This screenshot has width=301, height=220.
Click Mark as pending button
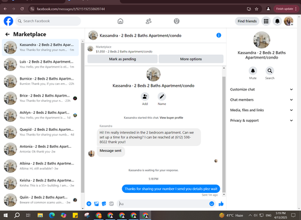point(122,59)
